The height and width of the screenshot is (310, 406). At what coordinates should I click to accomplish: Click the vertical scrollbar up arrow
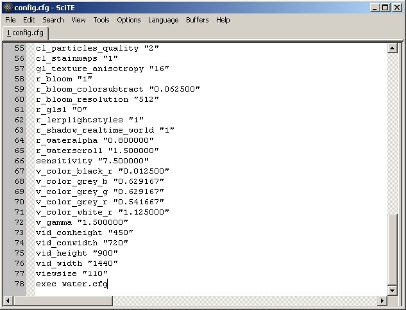[393, 48]
